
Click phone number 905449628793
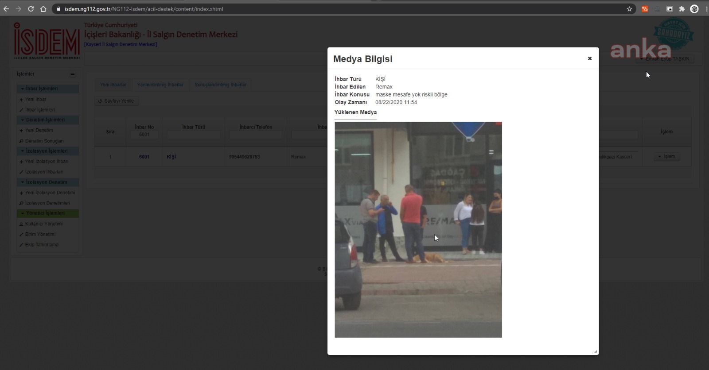pyautogui.click(x=245, y=157)
